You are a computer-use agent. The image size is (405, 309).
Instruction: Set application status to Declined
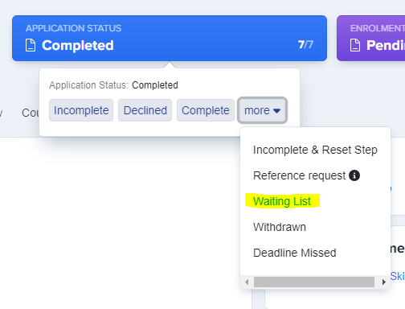click(145, 110)
